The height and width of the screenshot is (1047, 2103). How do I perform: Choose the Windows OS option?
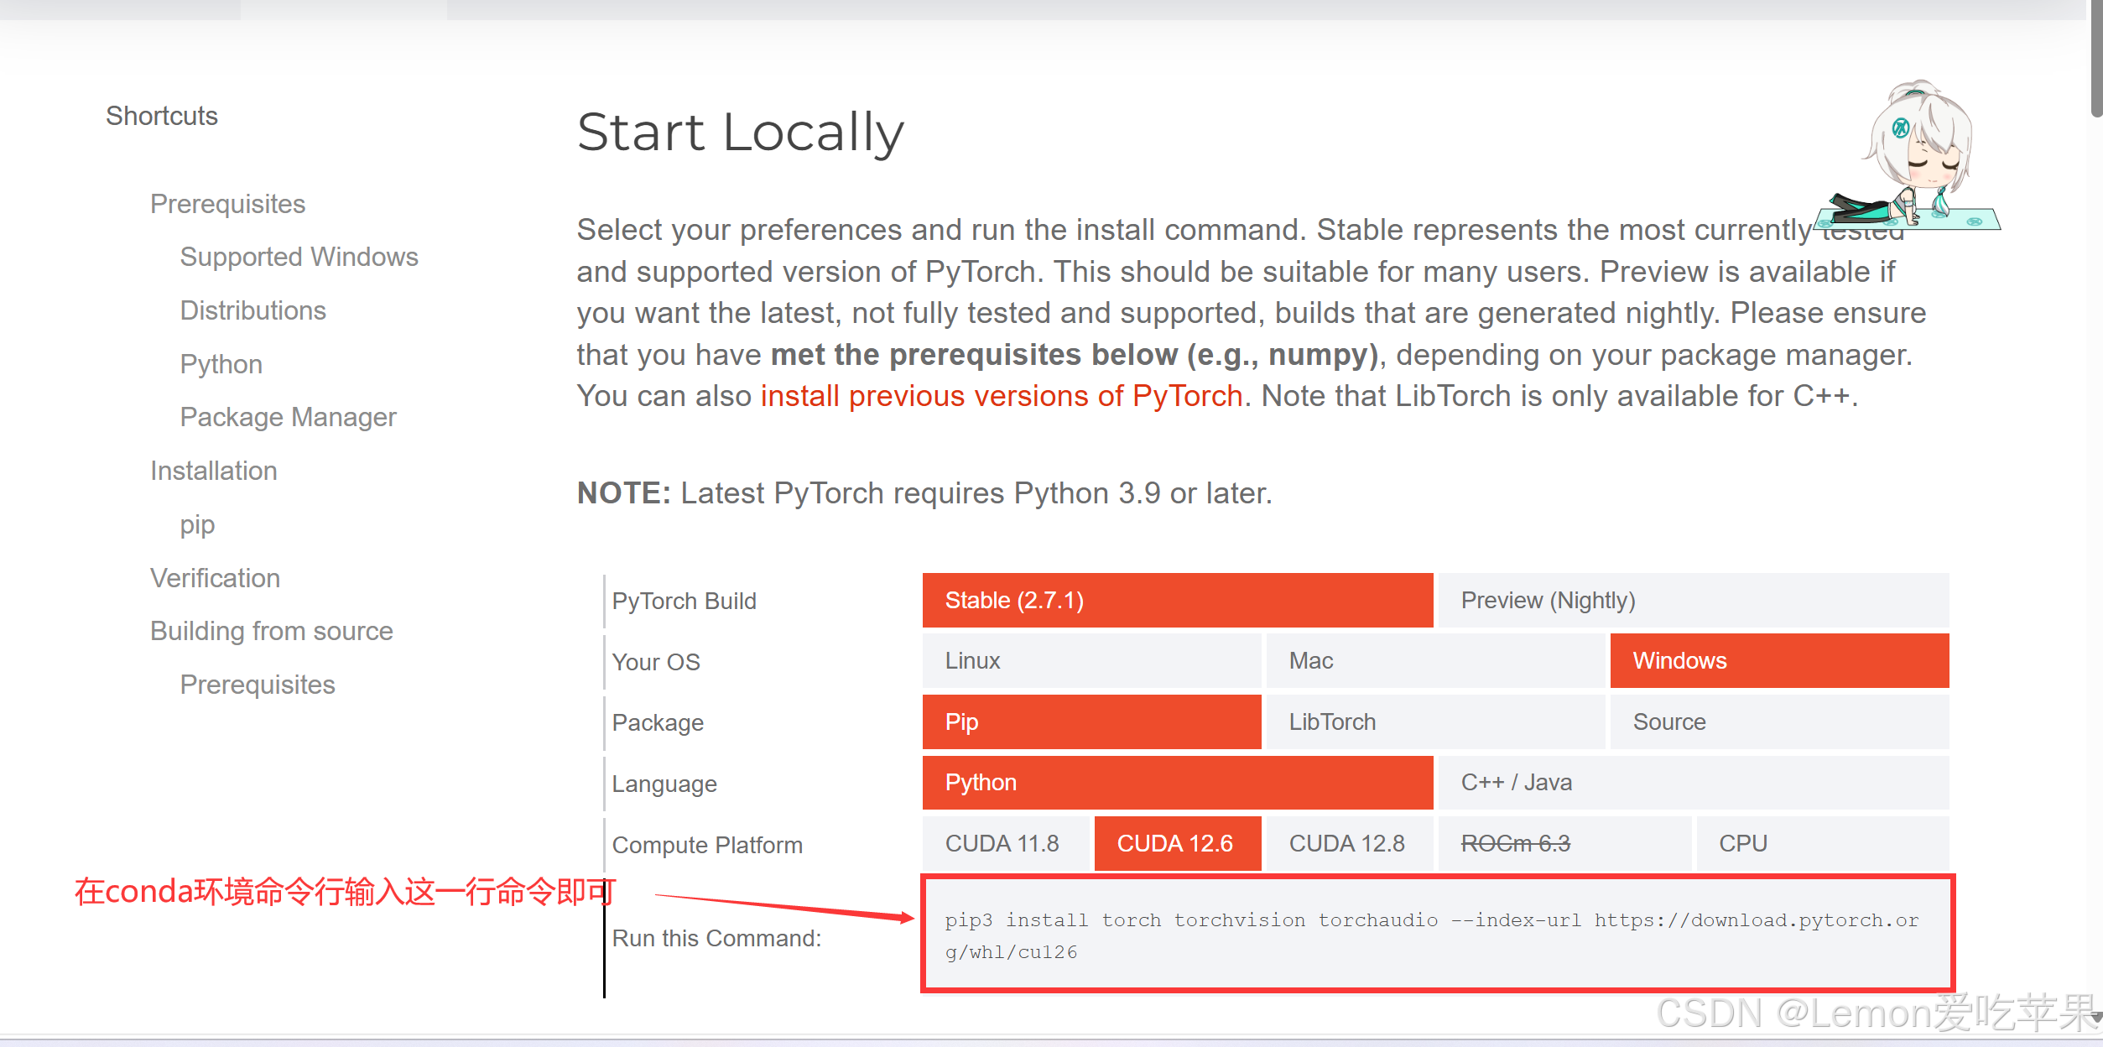[x=1779, y=661]
